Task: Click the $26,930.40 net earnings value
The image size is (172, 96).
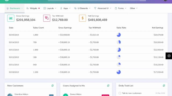Action: pyautogui.click(x=158, y=42)
